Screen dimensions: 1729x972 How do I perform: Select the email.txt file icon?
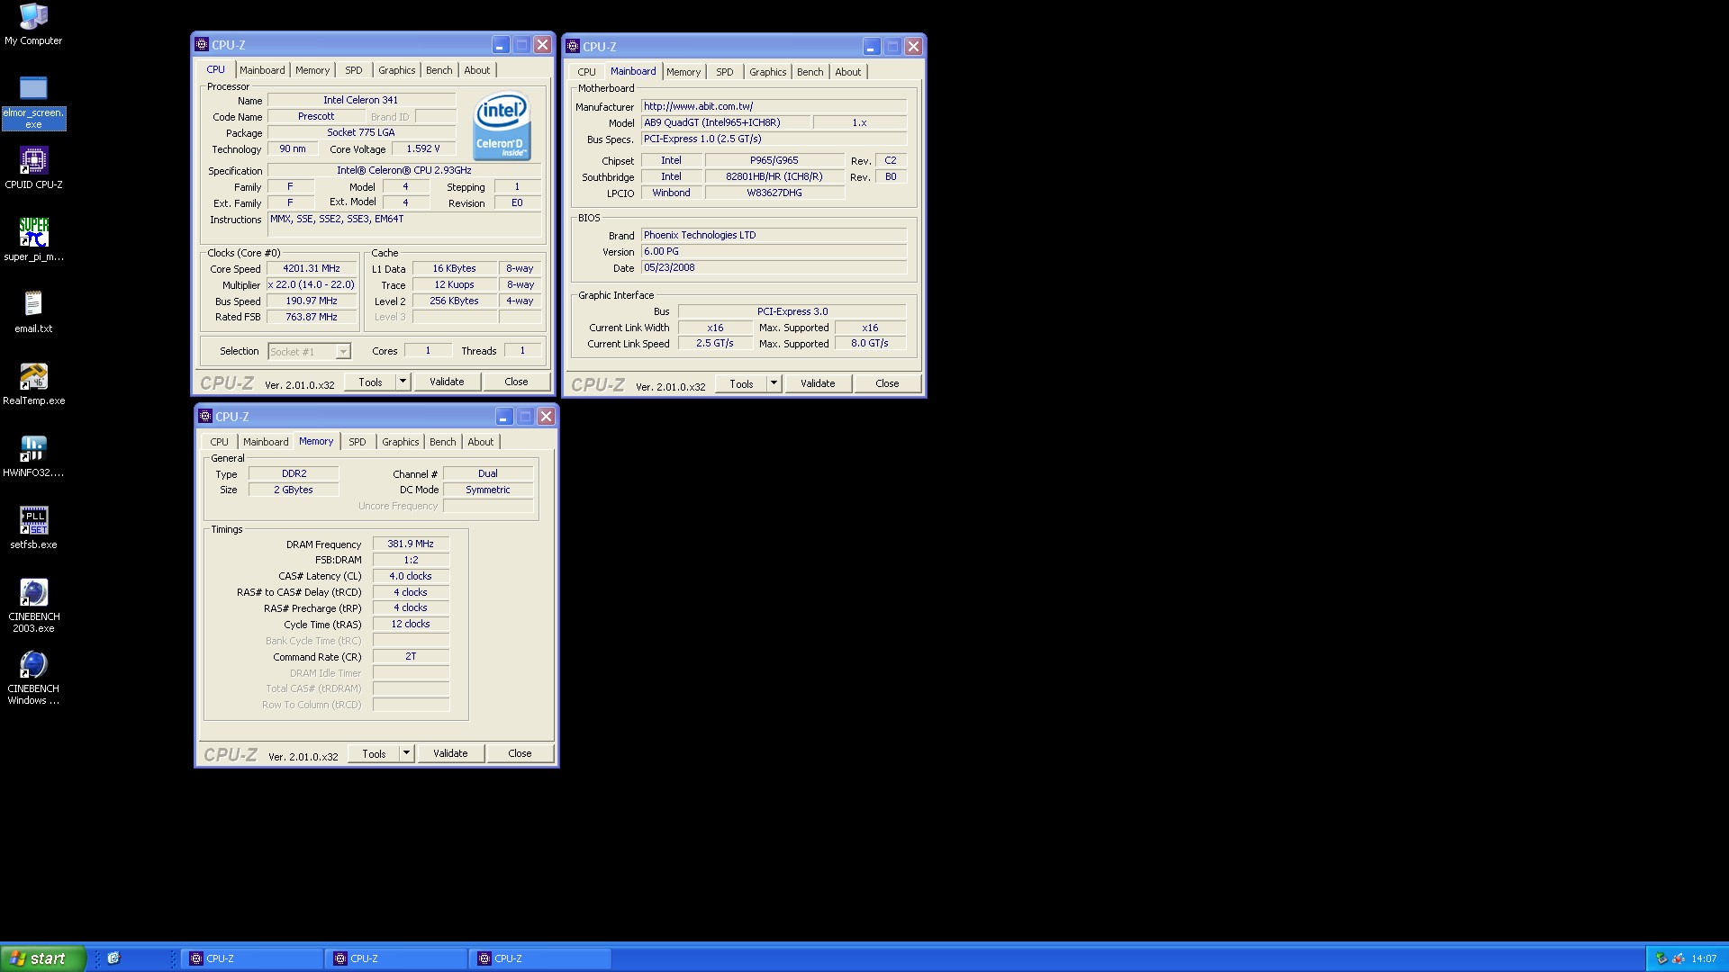click(33, 312)
